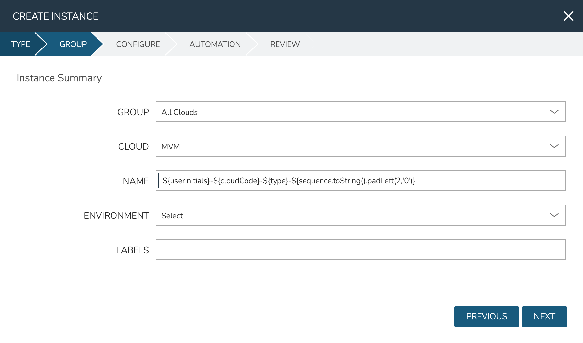
Task: Expand the GROUP dropdown arrow
Action: coord(554,112)
